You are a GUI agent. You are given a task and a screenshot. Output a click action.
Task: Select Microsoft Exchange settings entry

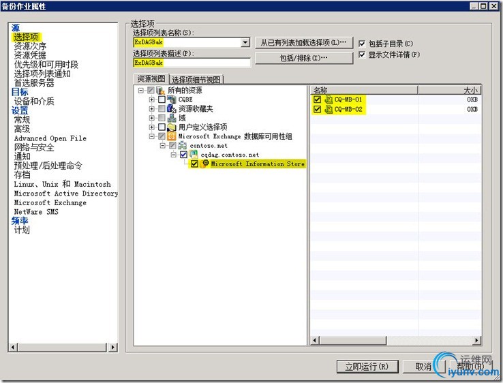tap(50, 202)
